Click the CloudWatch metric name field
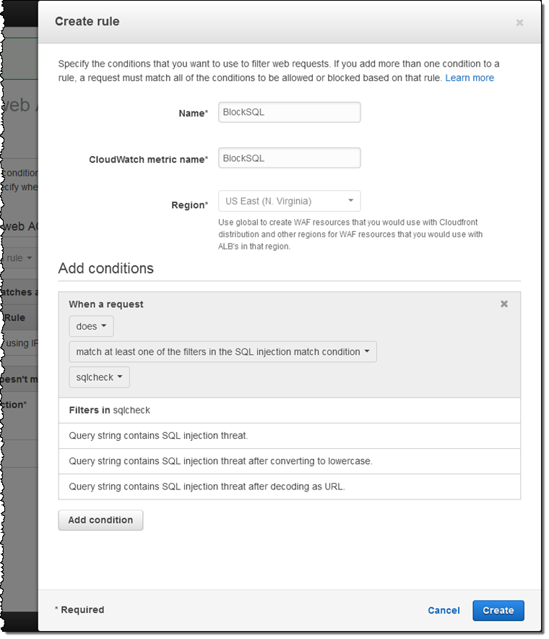The width and height of the screenshot is (549, 639). [x=289, y=158]
